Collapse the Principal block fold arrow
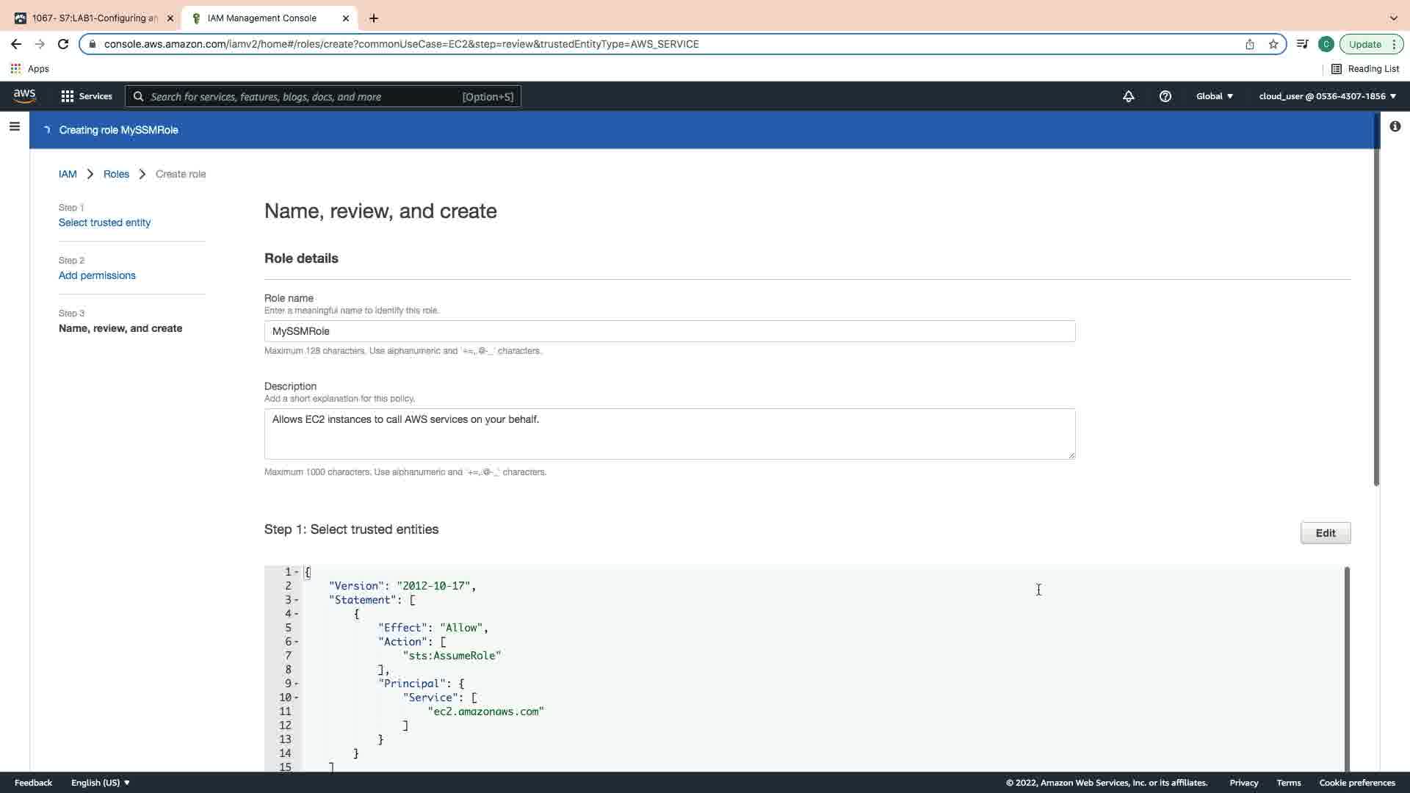This screenshot has height=793, width=1410. 297,684
